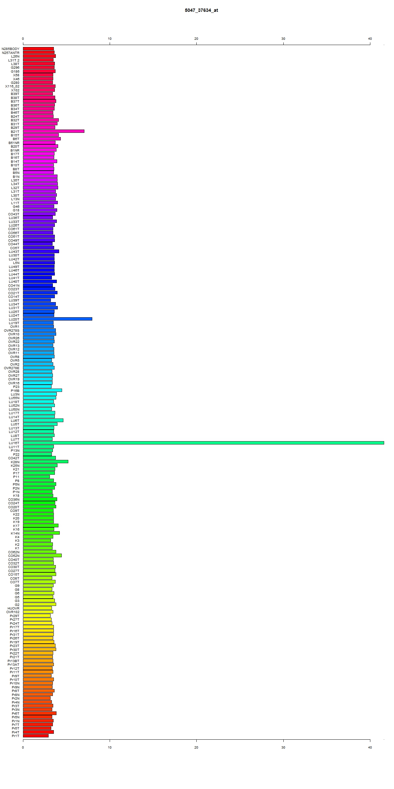Click the N285BODY sample label

(x=11, y=49)
